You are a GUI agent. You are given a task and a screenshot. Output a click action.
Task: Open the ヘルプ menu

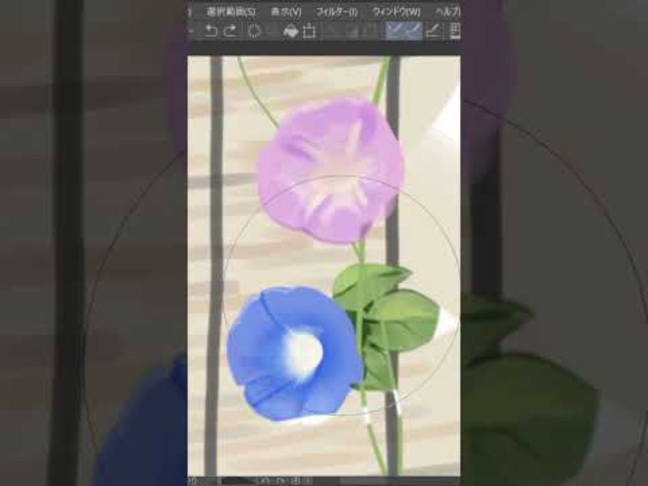[448, 12]
